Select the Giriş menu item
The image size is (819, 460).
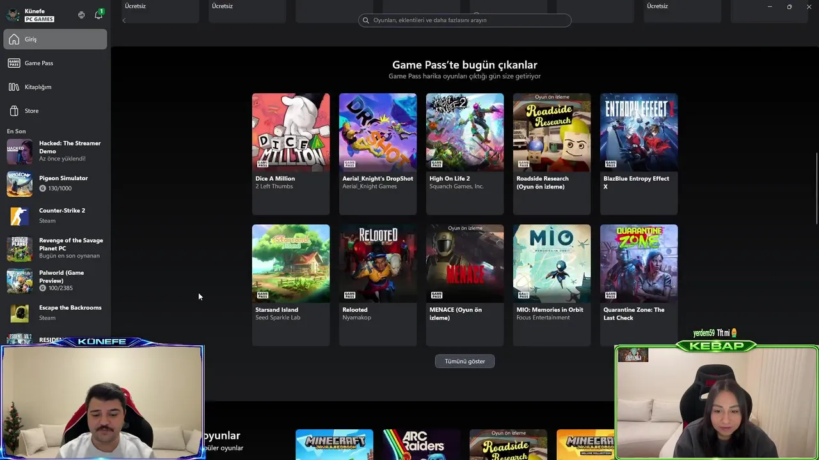[x=55, y=40]
